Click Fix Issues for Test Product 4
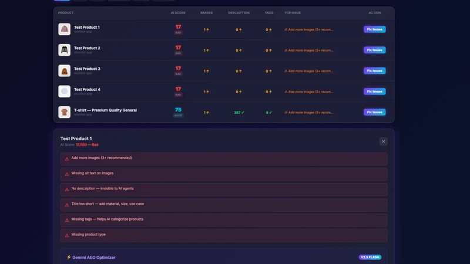 pyautogui.click(x=374, y=92)
